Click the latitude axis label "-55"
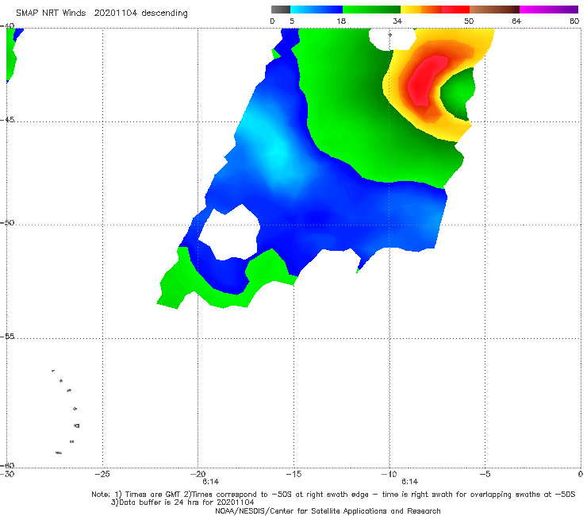Viewport: 587px width, 516px height. [x=7, y=337]
